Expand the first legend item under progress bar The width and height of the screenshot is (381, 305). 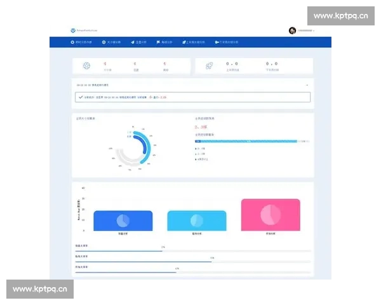[197, 148]
